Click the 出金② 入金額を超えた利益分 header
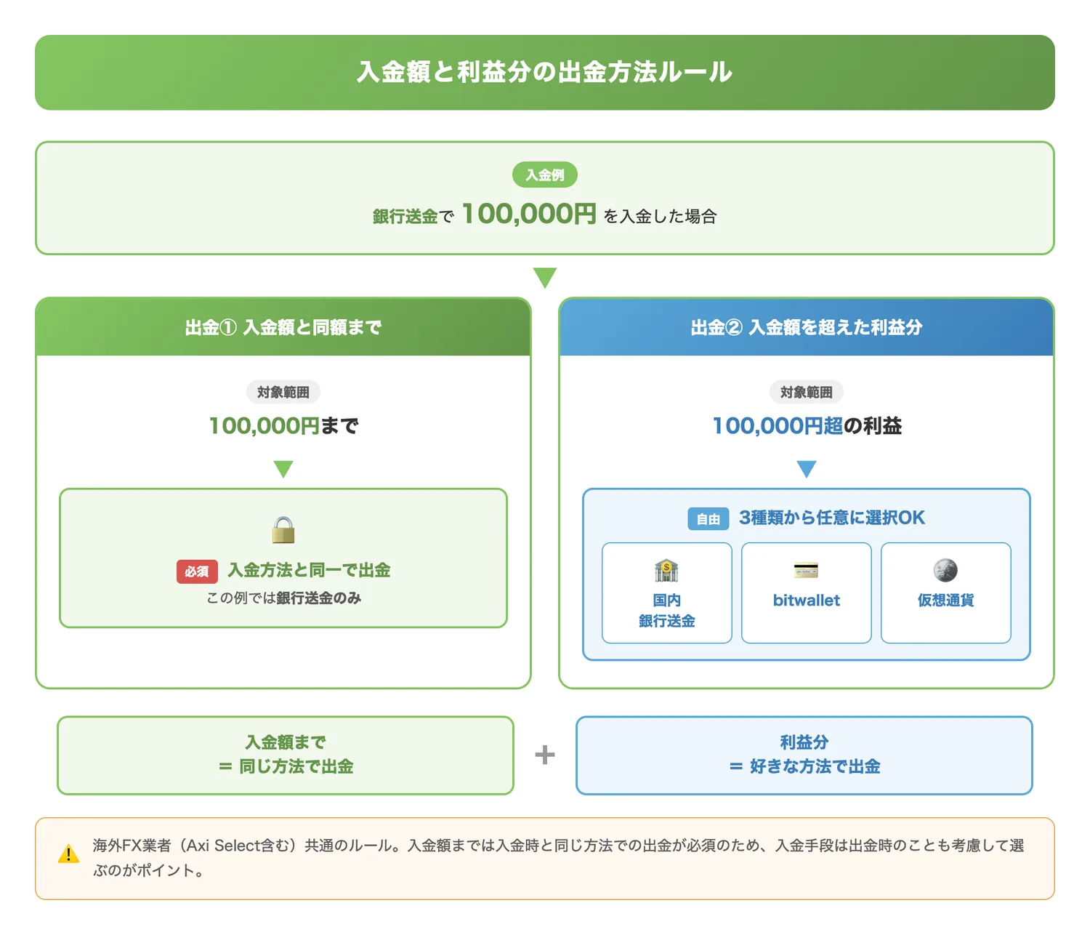Image resolution: width=1090 pixels, height=935 pixels. (x=807, y=327)
